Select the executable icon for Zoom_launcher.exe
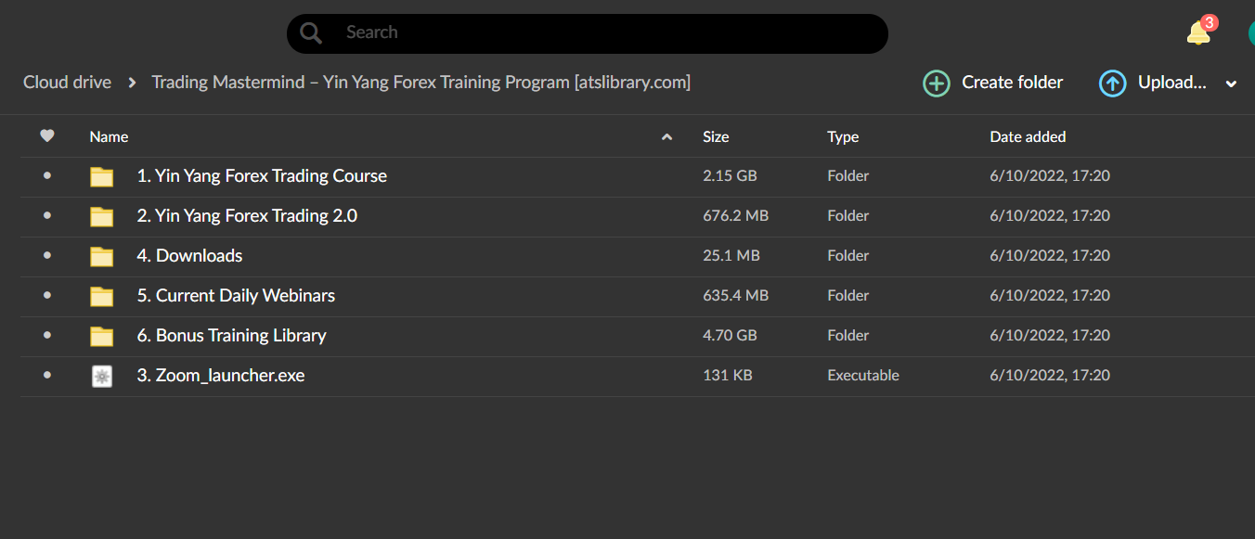Image resolution: width=1255 pixels, height=539 pixels. 101,376
